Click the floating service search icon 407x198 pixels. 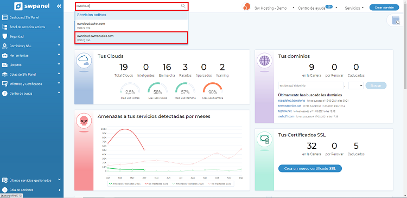coord(396,21)
